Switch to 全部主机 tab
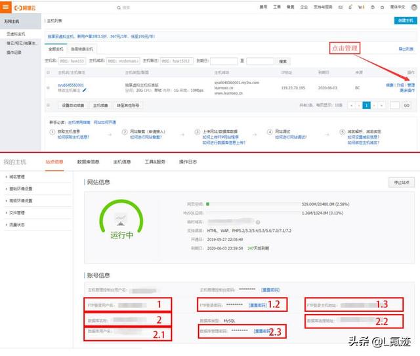This screenshot has height=356, width=420. pyautogui.click(x=56, y=49)
